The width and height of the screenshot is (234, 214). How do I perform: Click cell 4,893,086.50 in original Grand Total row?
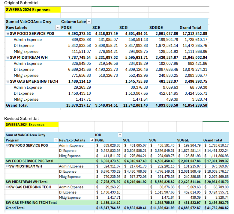167,105
